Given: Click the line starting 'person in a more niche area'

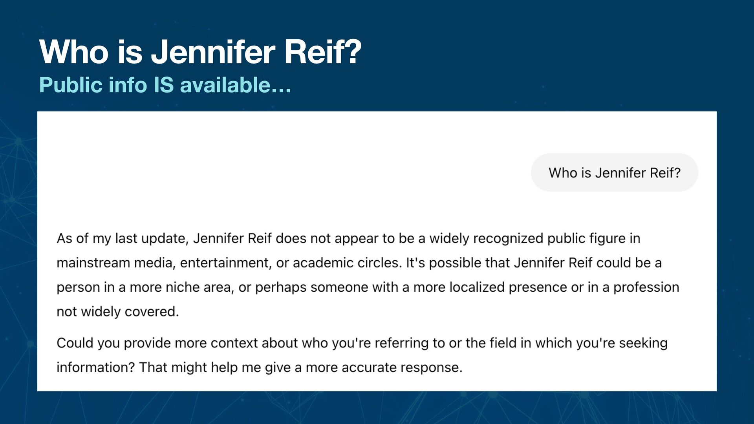Looking at the screenshot, I should click(x=368, y=287).
